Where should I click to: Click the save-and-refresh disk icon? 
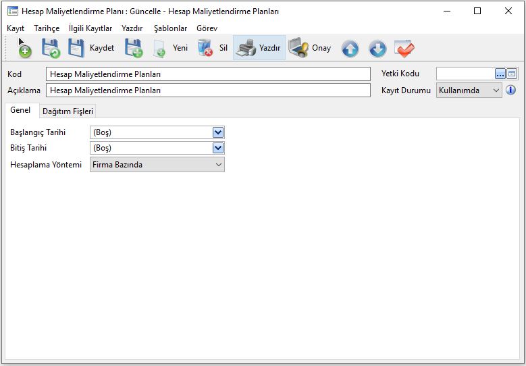click(51, 49)
